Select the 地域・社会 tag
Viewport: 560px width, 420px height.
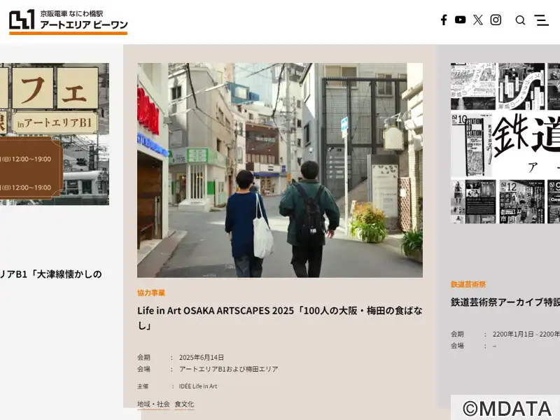[x=153, y=404]
